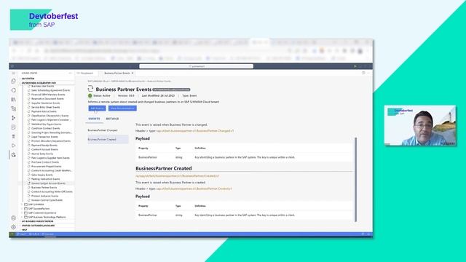This screenshot has height=262, width=466.
Task: Click the command center search field
Action: tap(196, 66)
